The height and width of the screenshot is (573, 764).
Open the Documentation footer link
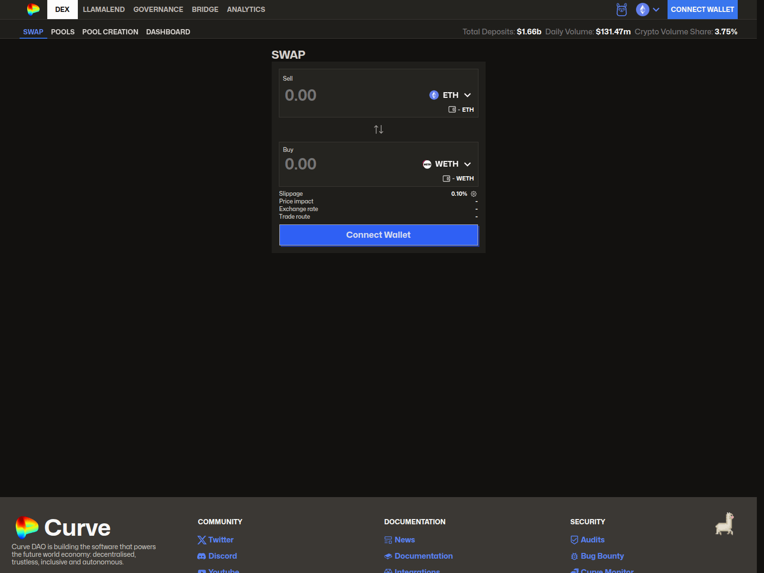(424, 556)
